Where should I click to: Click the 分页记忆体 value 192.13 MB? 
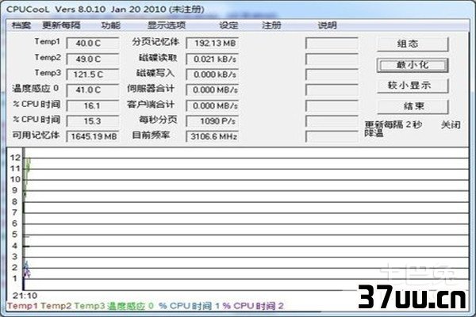(x=212, y=43)
